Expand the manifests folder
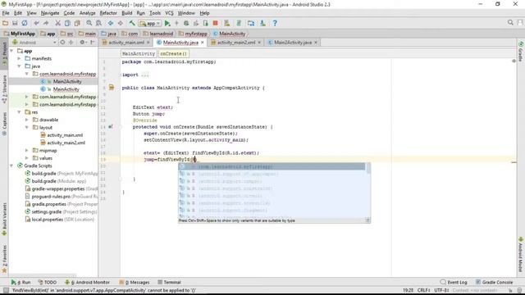This screenshot has width=525, height=295. click(20, 58)
